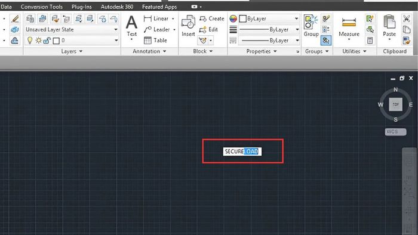The image size is (418, 235).
Task: Click the Create block button
Action: (211, 18)
